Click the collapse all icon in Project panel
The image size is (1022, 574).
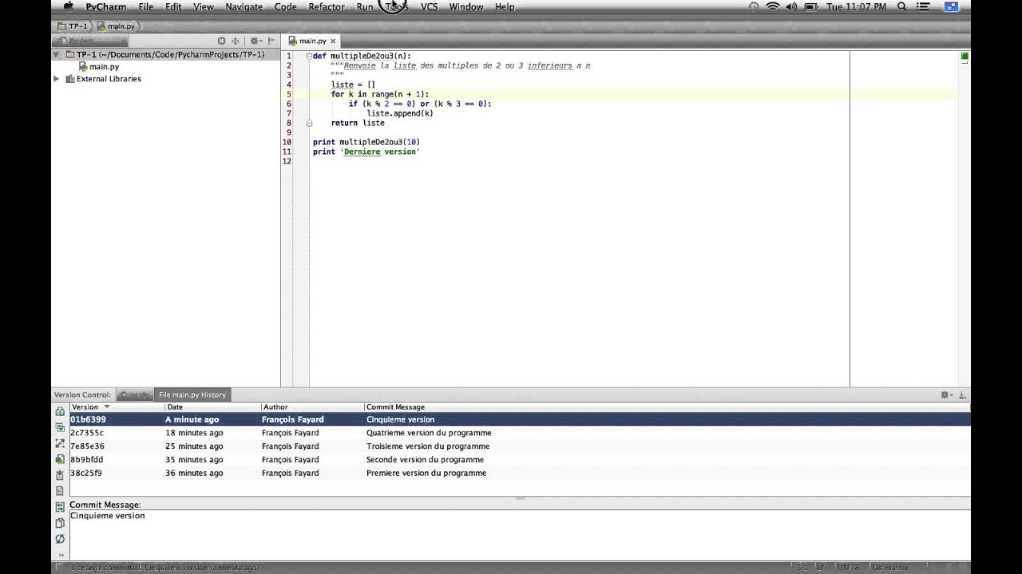[x=236, y=41]
